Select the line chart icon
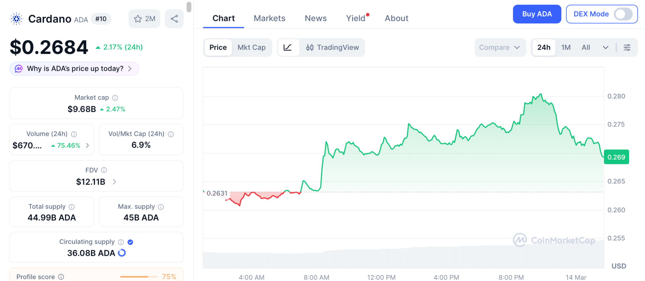The image size is (645, 281). pyautogui.click(x=288, y=48)
